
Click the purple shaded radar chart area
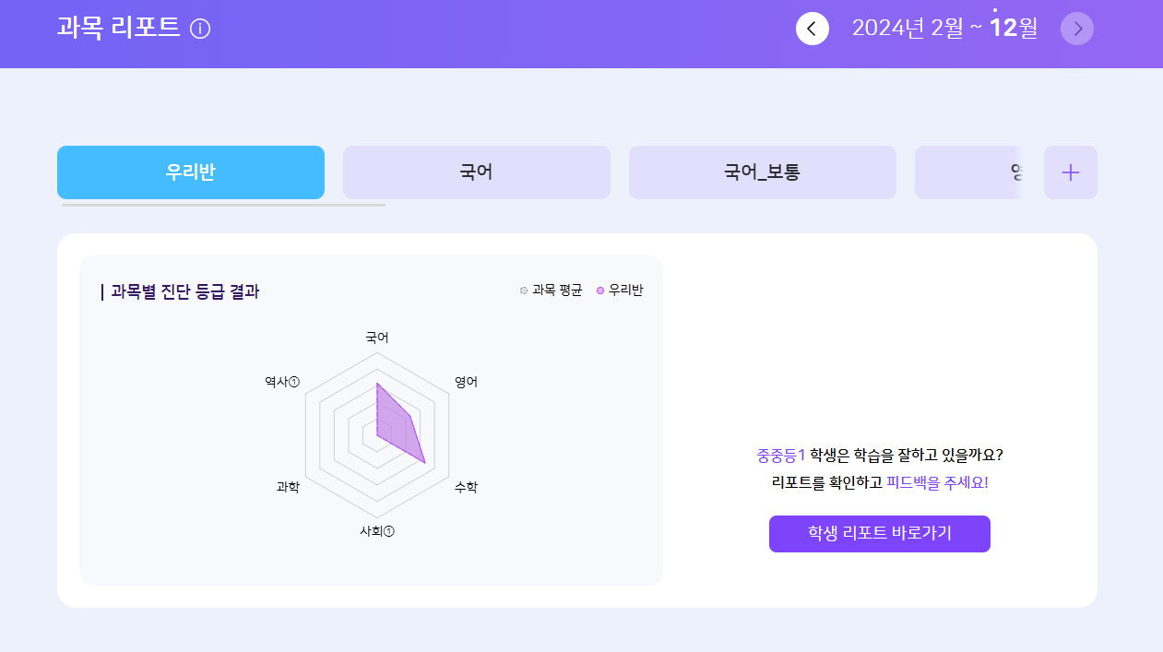click(x=395, y=426)
